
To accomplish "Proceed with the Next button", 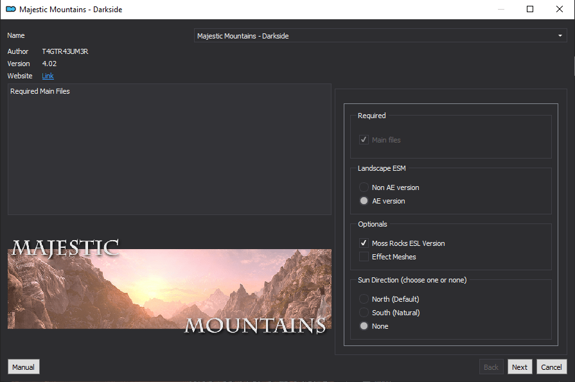I will pos(520,367).
